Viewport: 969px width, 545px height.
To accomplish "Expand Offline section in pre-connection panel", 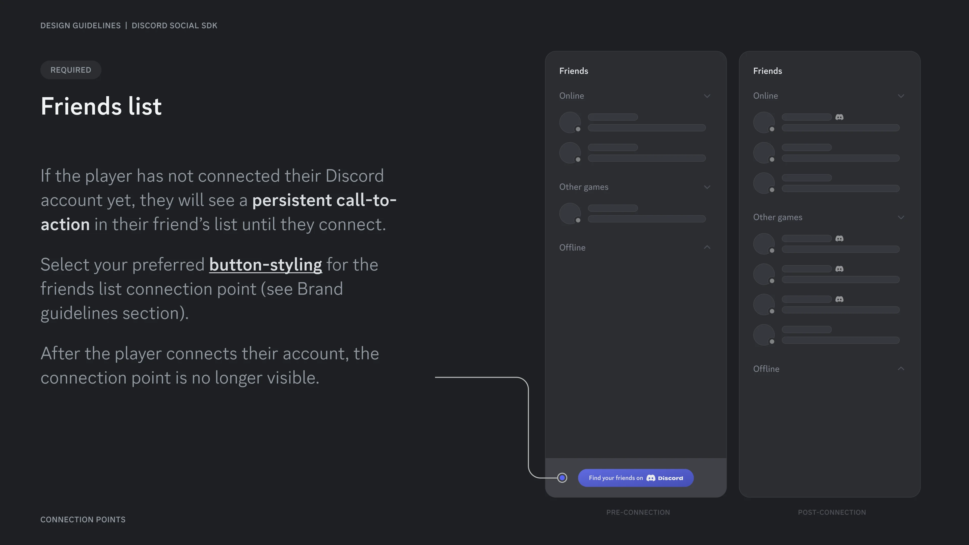I will pyautogui.click(x=707, y=247).
